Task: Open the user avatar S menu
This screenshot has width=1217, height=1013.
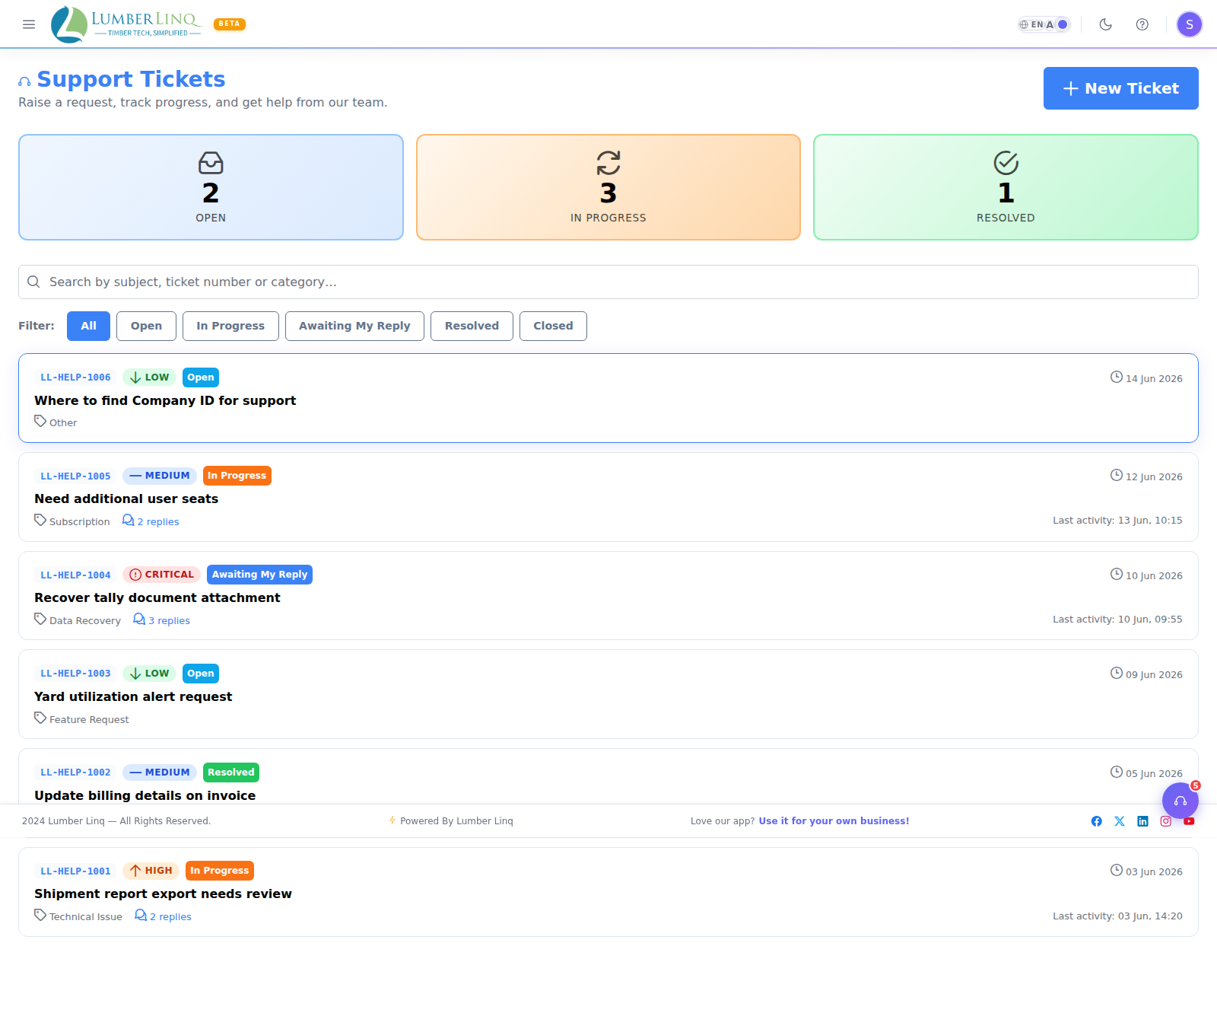Action: 1190,24
